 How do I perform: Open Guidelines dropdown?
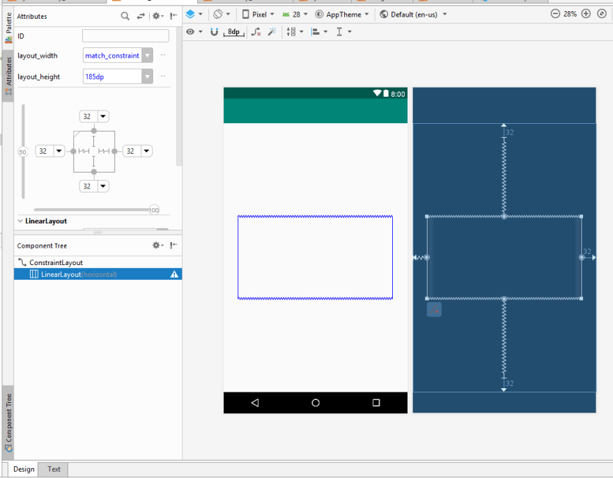(343, 31)
